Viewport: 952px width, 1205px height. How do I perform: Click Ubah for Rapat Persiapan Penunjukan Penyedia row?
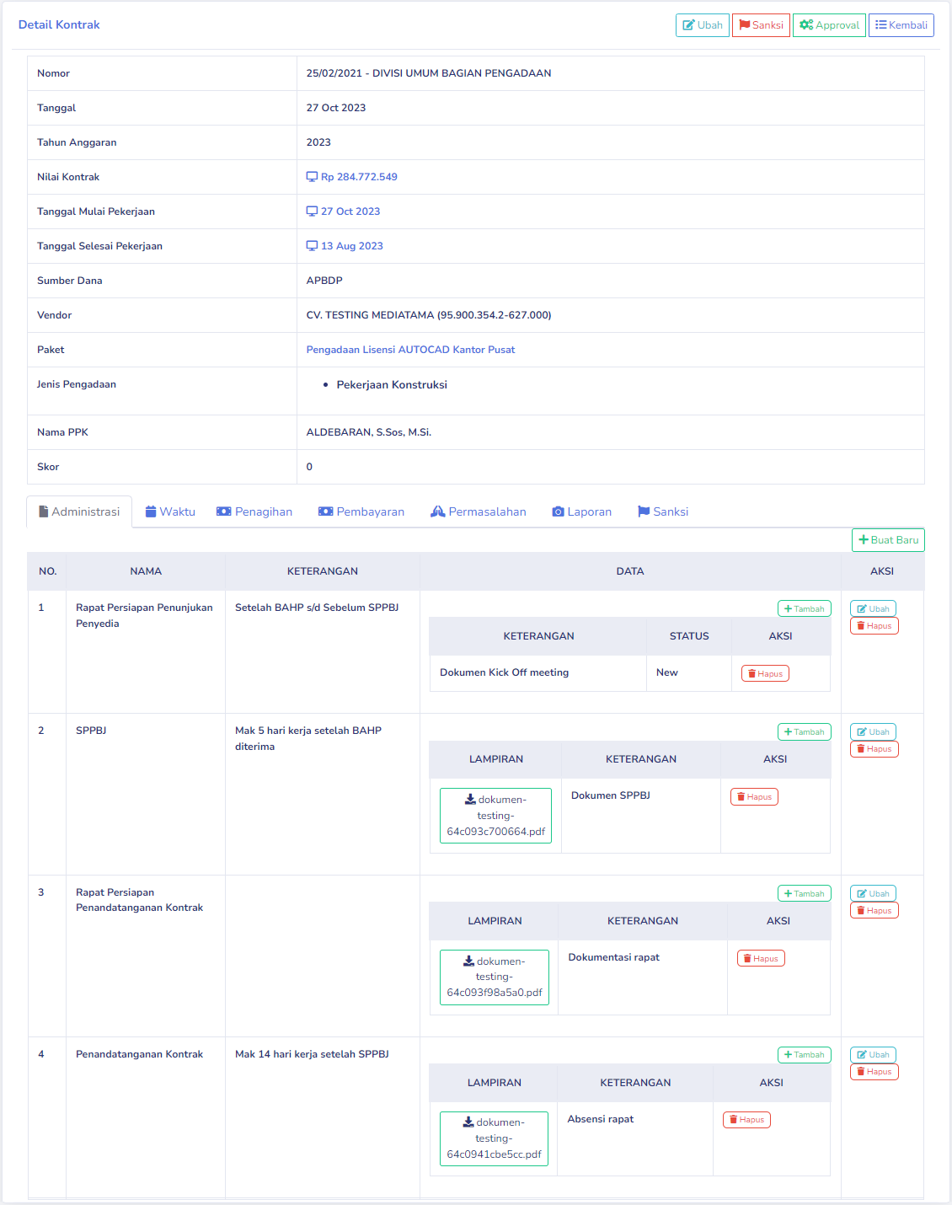873,608
